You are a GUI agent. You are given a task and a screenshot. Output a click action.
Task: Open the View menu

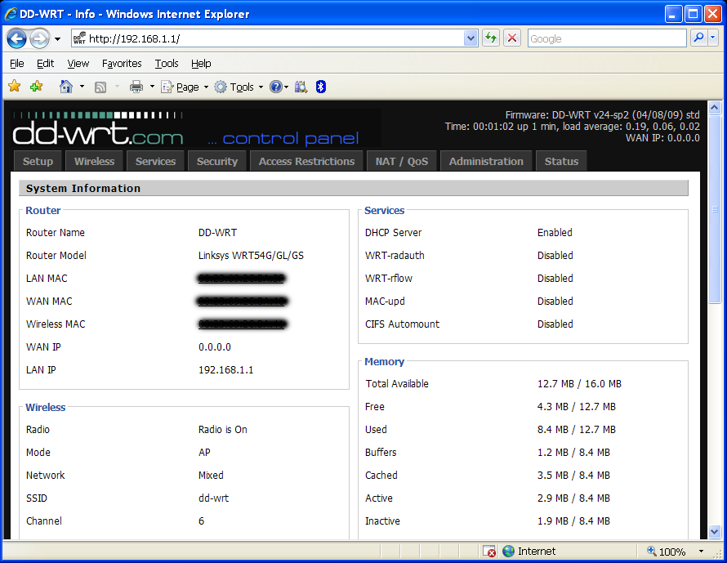coord(78,64)
